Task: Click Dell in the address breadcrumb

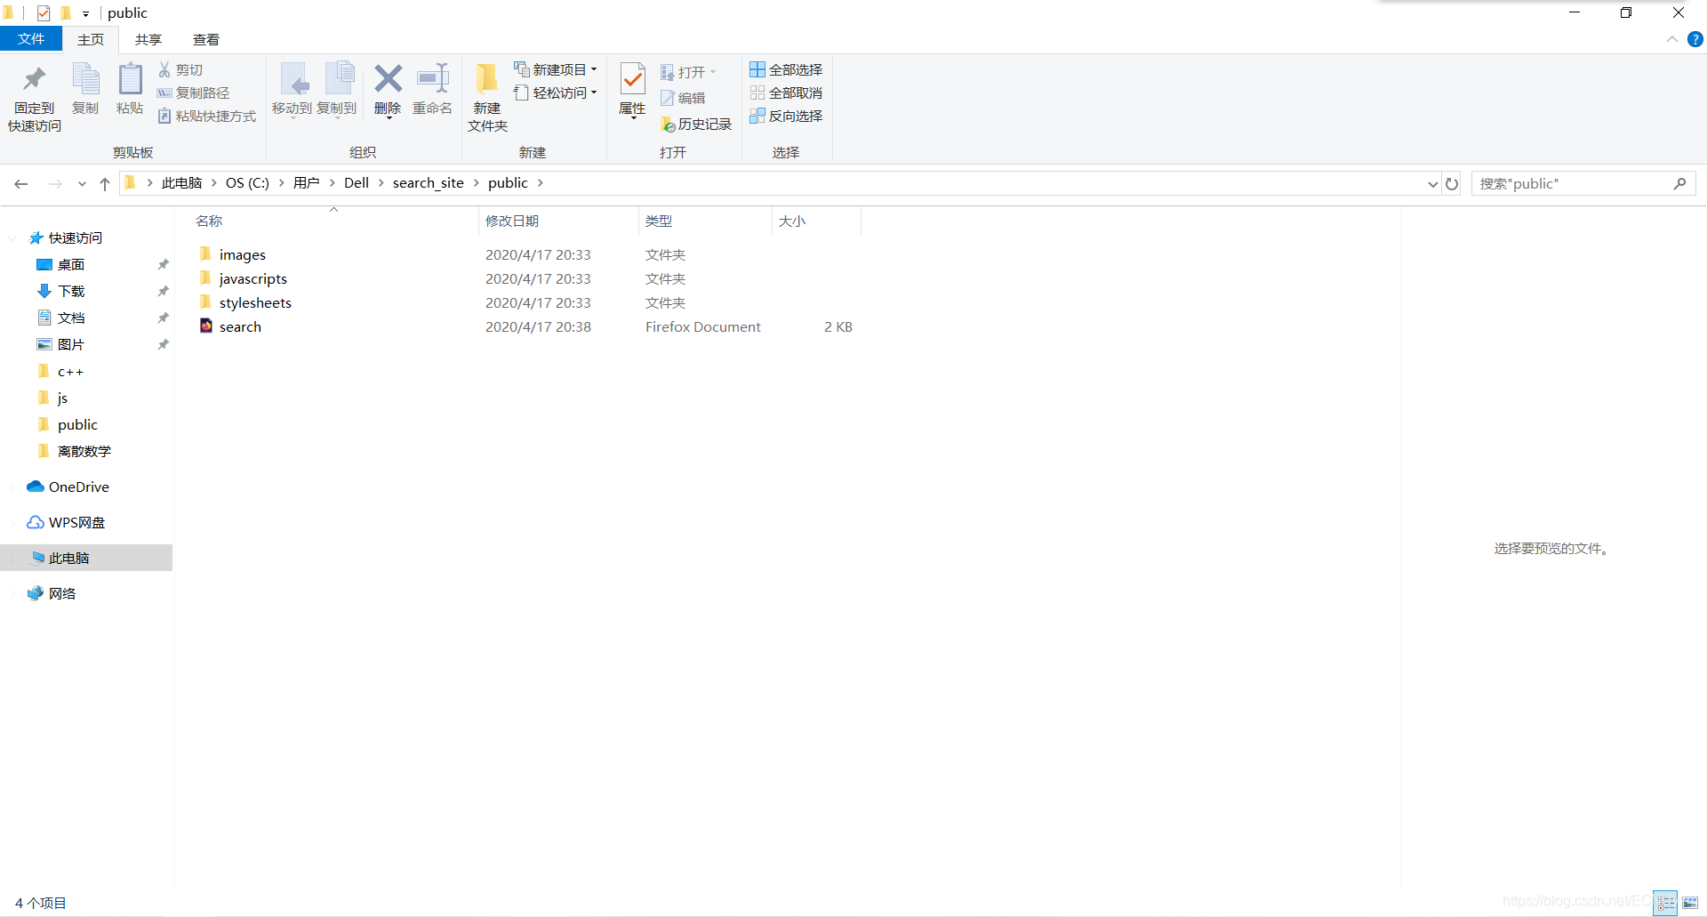Action: point(357,183)
